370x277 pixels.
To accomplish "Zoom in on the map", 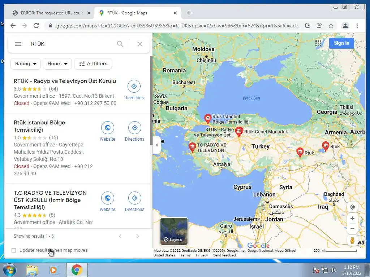I will click(352, 219).
